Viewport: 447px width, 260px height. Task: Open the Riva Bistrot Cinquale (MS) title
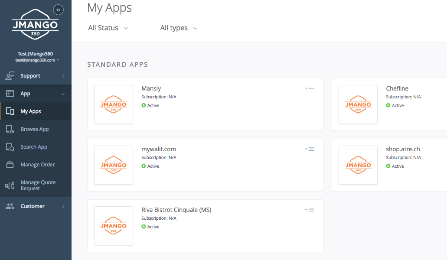coord(176,210)
